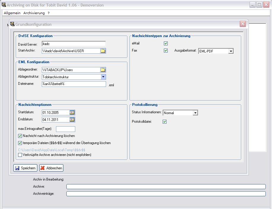Click the Archive progress bar
Viewport: 272px width, 209px height.
pos(166,186)
